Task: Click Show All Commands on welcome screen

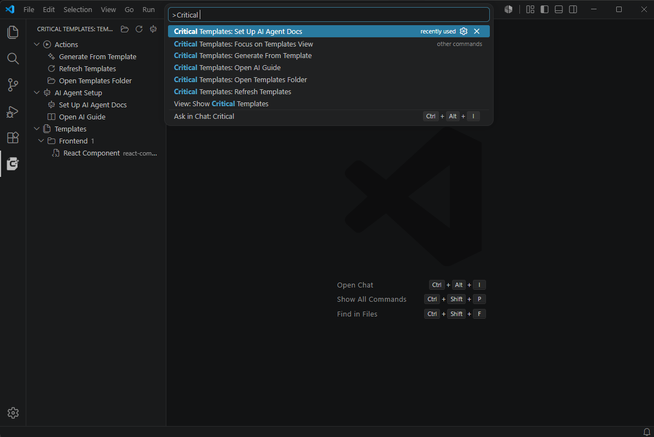Action: click(372, 299)
